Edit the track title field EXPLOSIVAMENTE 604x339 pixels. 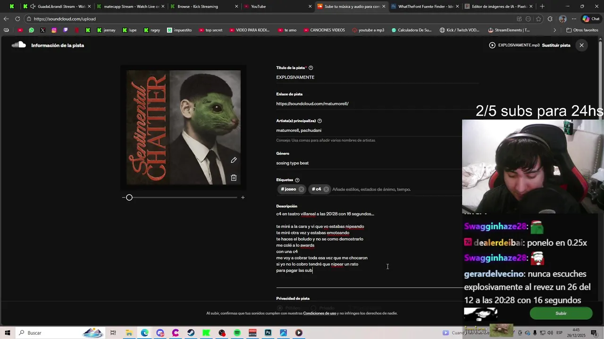[377, 77]
